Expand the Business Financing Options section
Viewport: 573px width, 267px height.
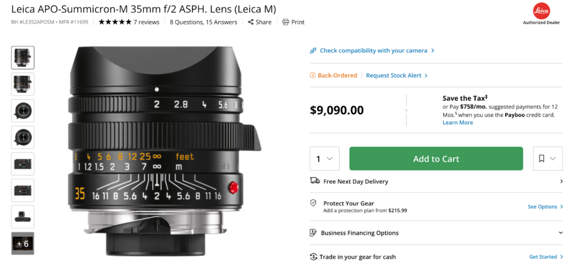pyautogui.click(x=561, y=233)
